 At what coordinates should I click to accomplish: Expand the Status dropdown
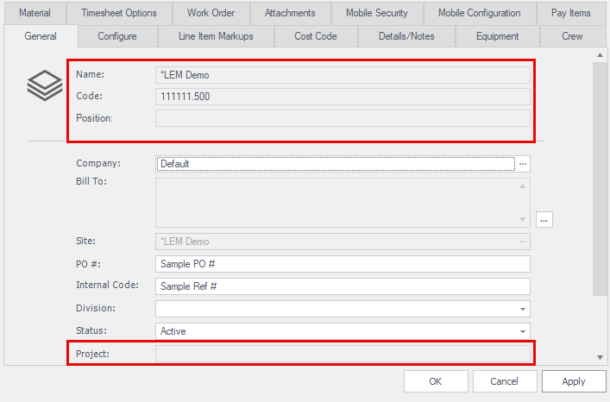pos(523,331)
